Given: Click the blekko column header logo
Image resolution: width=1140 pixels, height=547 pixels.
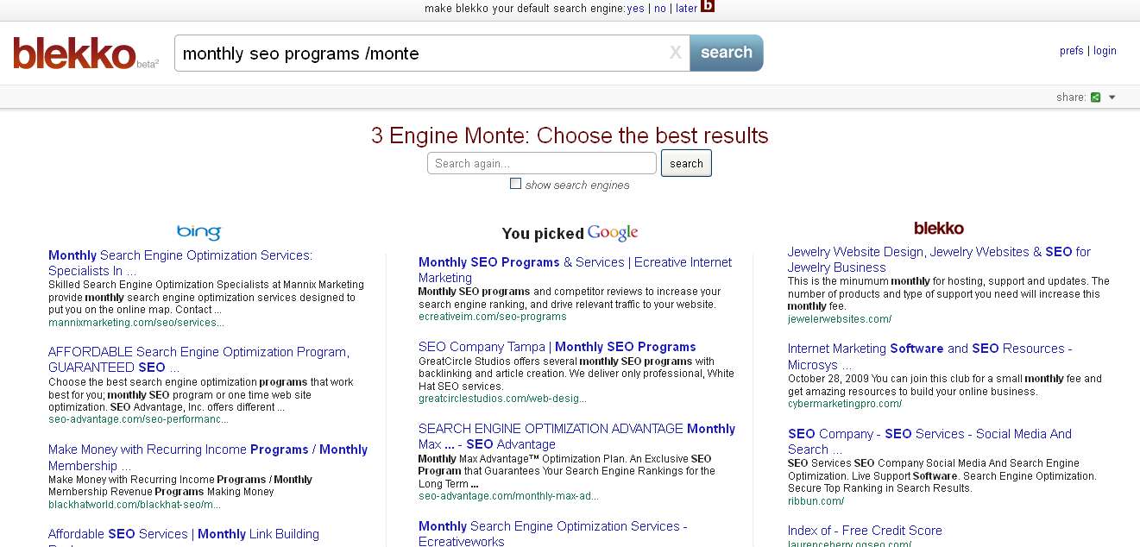Looking at the screenshot, I should 939,229.
